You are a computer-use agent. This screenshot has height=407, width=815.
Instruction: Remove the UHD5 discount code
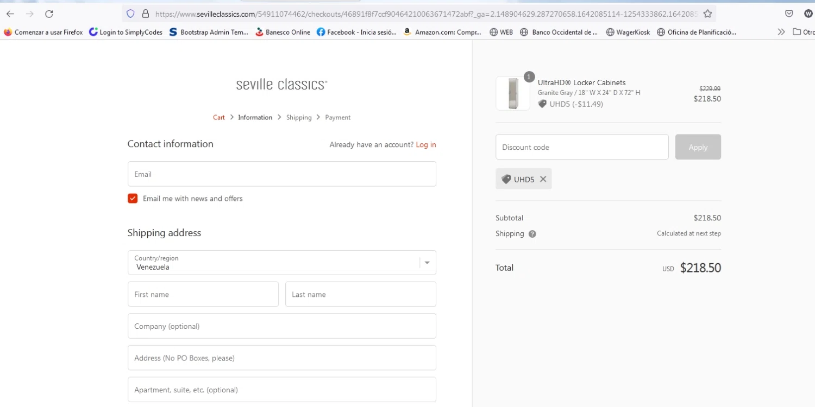click(543, 179)
